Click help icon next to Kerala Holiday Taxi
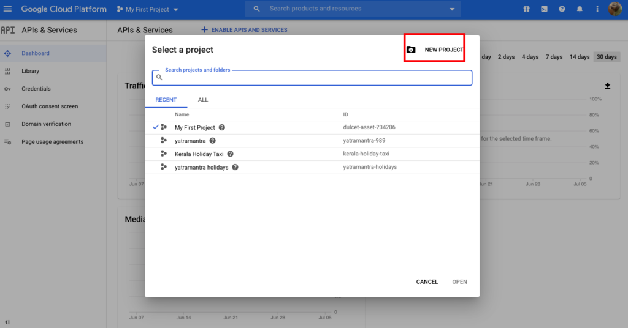This screenshot has height=328, width=628. pos(231,154)
